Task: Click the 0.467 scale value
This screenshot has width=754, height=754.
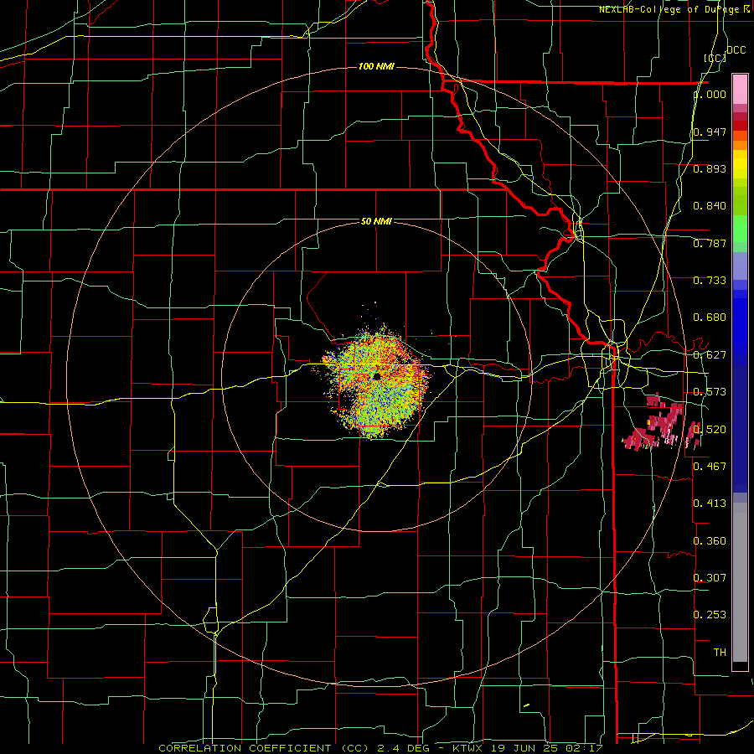Action: coord(710,466)
